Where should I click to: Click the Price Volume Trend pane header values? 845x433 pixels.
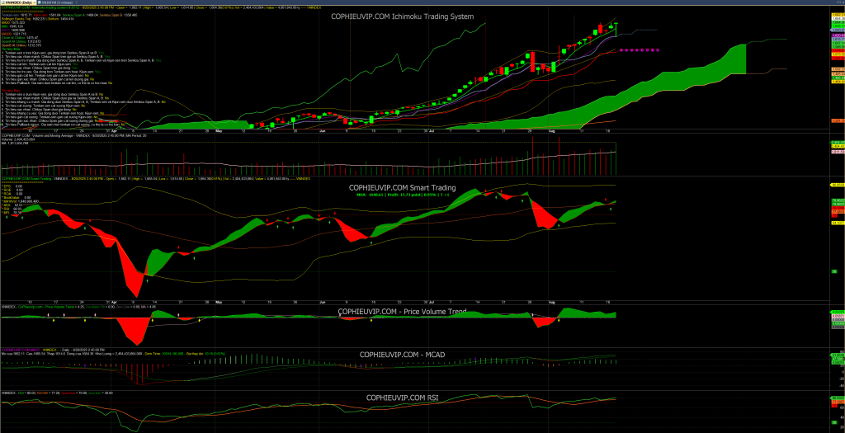[x=78, y=308]
